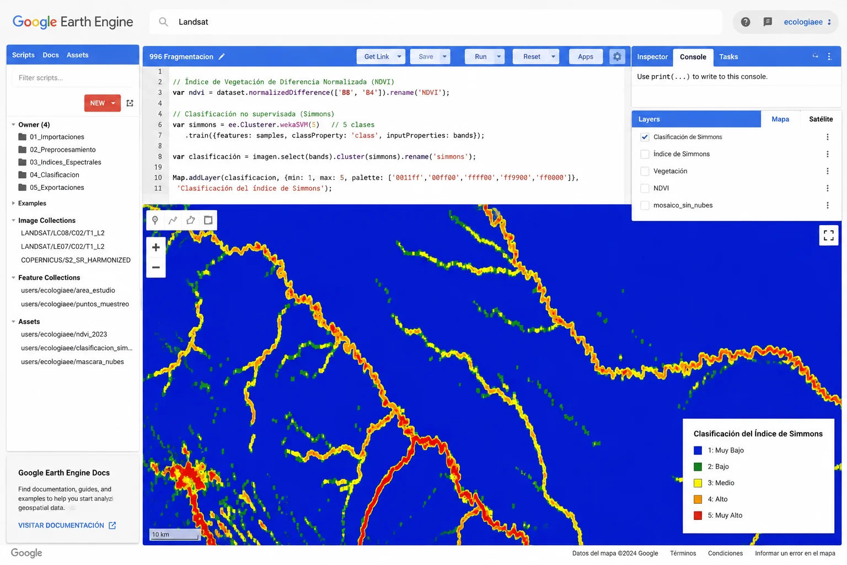This screenshot has width=847, height=565.
Task: Switch to the Console tab
Action: click(693, 57)
